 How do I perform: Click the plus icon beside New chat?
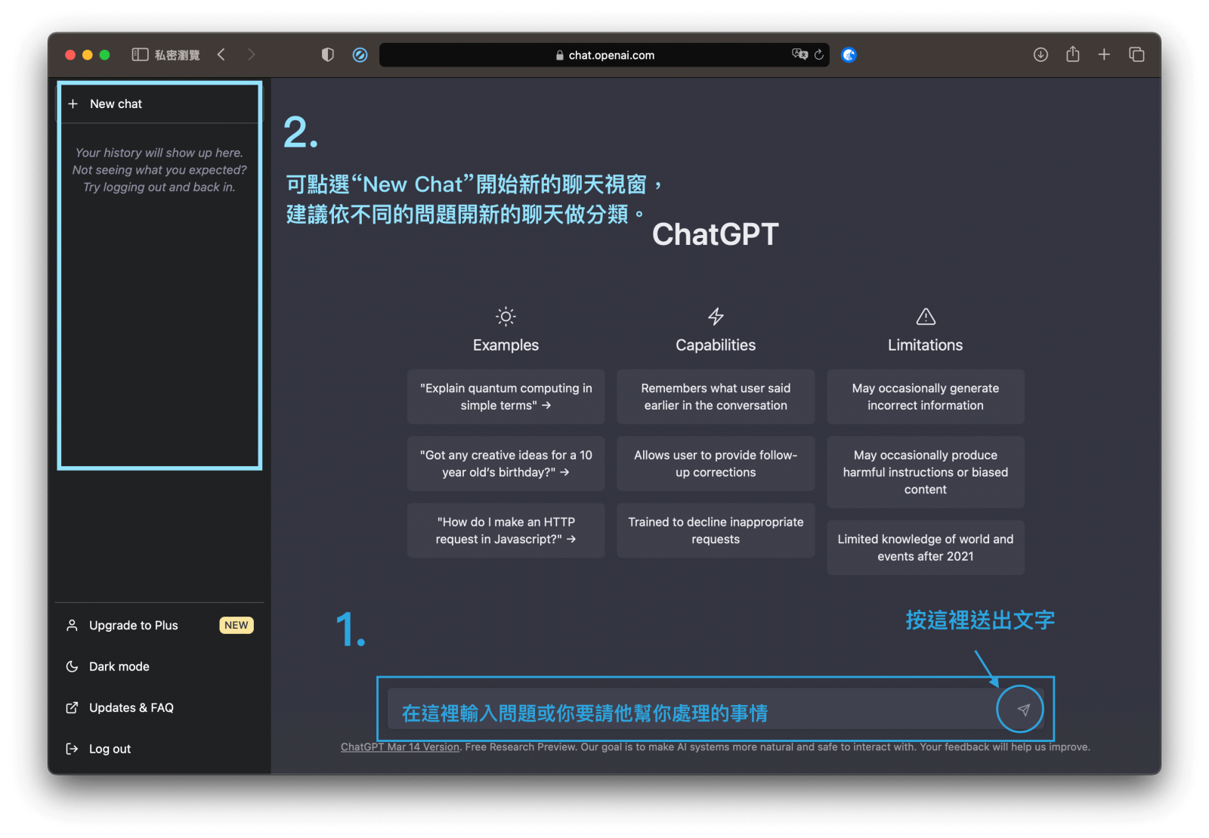[73, 104]
